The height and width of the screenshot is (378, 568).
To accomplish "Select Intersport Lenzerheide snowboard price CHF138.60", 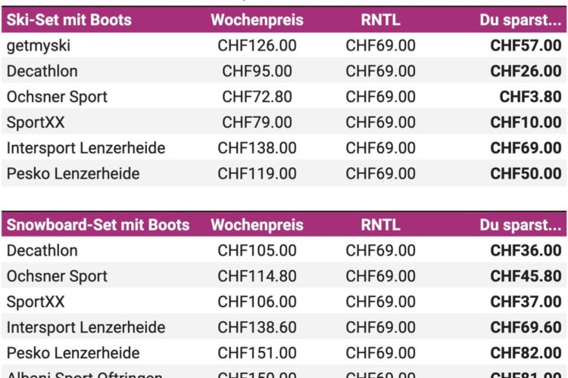I will tap(257, 327).
